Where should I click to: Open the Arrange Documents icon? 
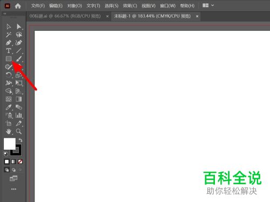click(x=205, y=5)
